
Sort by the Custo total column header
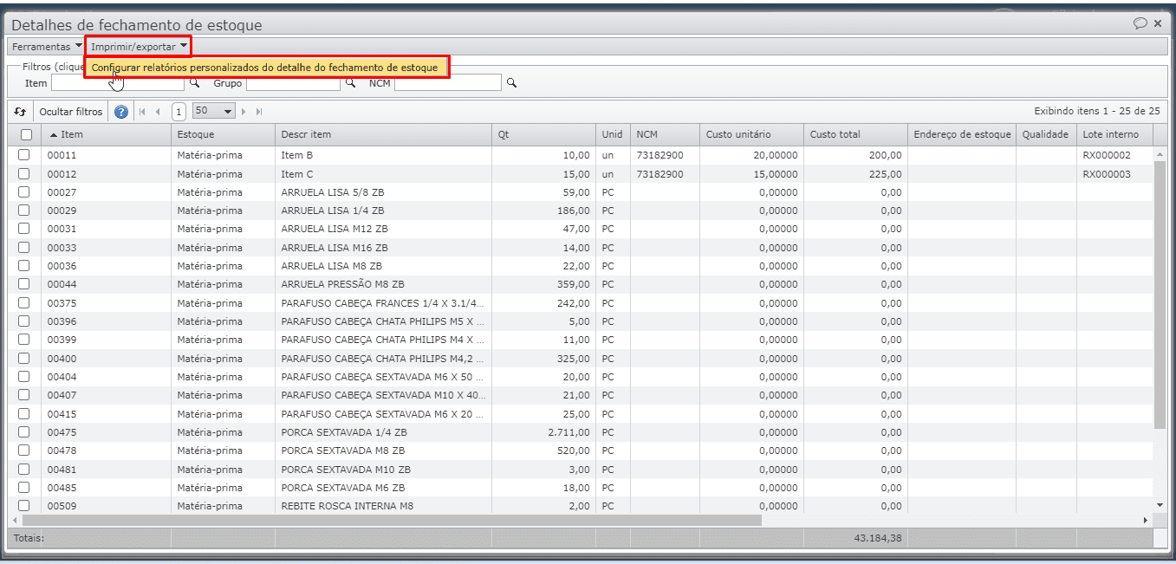coord(854,134)
